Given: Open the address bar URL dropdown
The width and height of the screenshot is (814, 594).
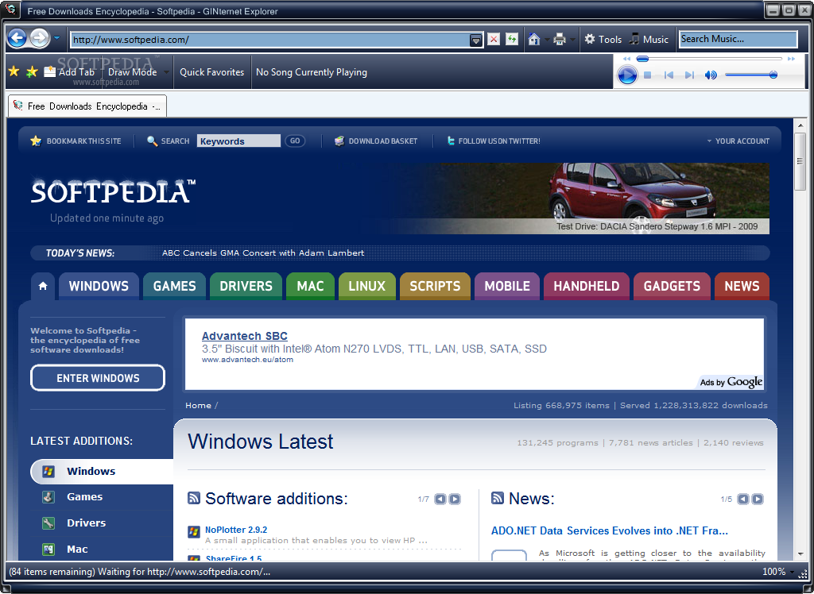Looking at the screenshot, I should click(x=475, y=40).
